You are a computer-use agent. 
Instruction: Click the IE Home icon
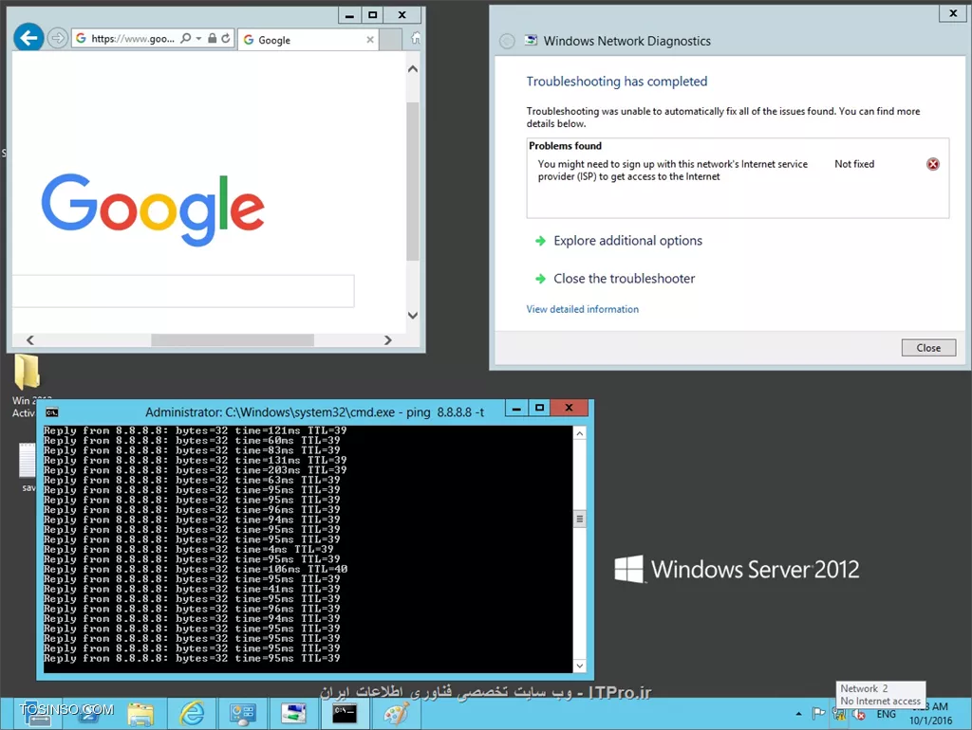pyautogui.click(x=416, y=39)
